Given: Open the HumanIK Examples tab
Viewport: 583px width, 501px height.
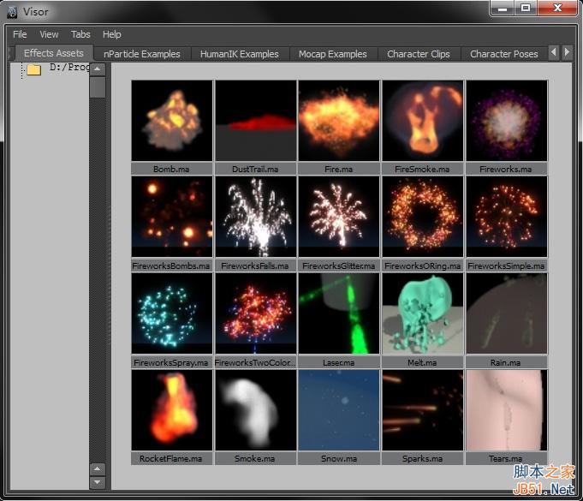Looking at the screenshot, I should point(240,54).
